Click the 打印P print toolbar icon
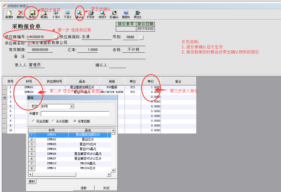This screenshot has width=281, height=192. coord(91,14)
